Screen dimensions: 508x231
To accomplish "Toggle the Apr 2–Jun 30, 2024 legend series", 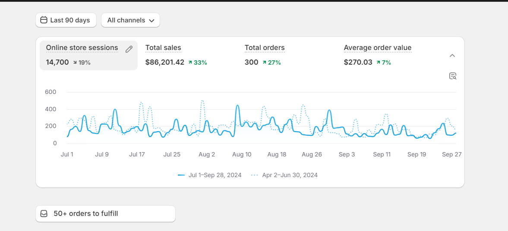I will [284, 175].
